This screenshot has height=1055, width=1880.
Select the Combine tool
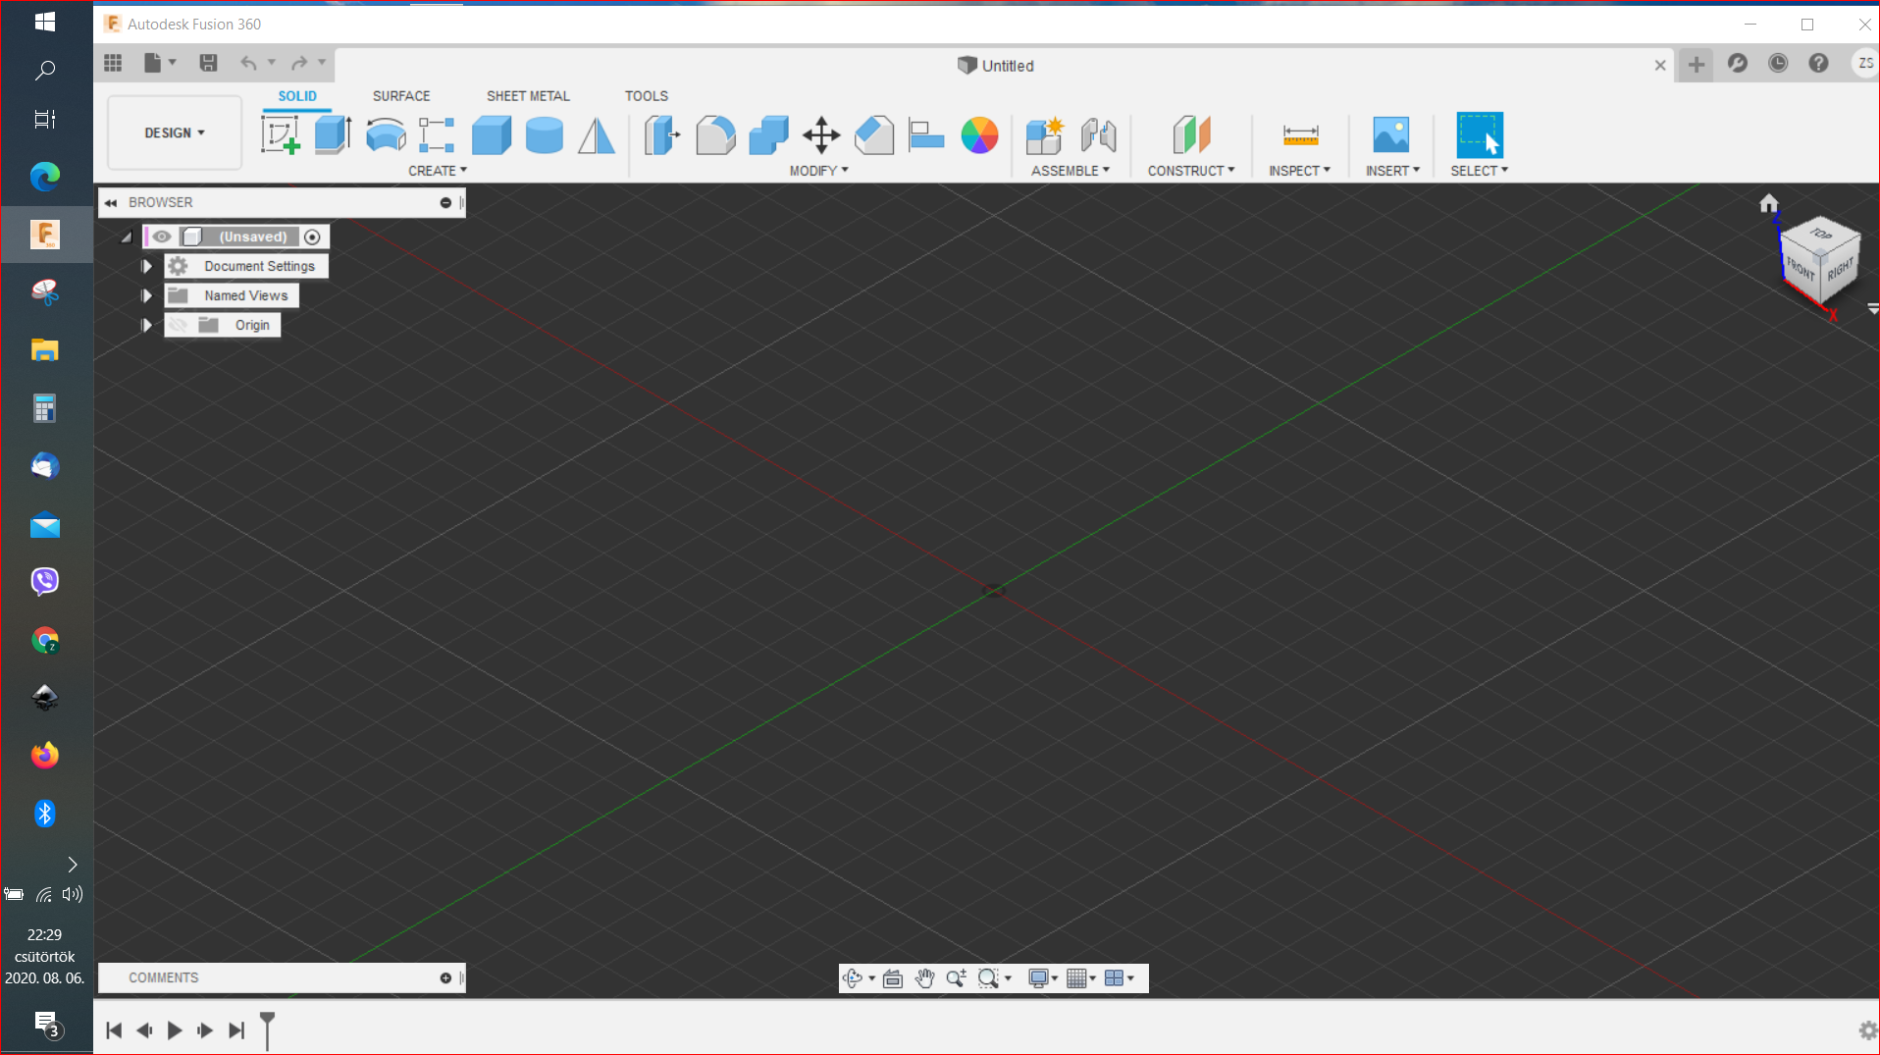pyautogui.click(x=768, y=134)
